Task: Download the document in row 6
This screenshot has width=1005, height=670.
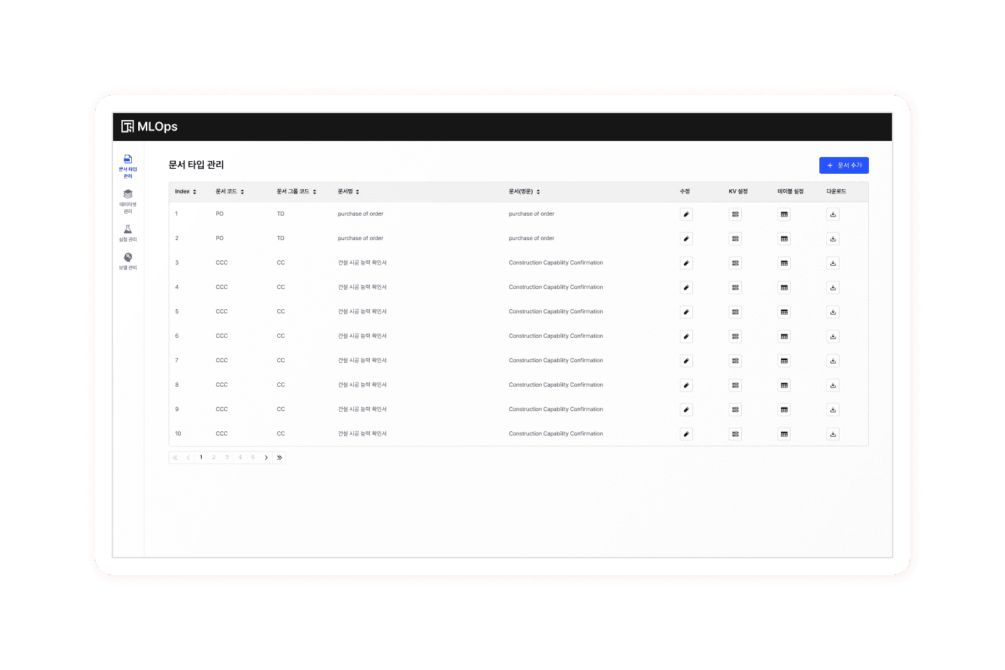Action: [833, 336]
